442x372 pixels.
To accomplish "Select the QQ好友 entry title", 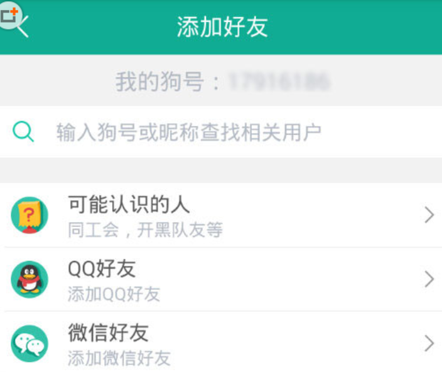I will pos(102,268).
